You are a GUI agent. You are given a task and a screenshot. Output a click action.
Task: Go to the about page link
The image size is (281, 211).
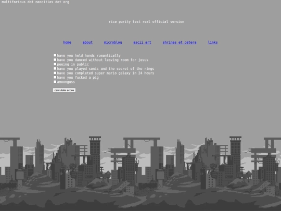[x=87, y=42]
